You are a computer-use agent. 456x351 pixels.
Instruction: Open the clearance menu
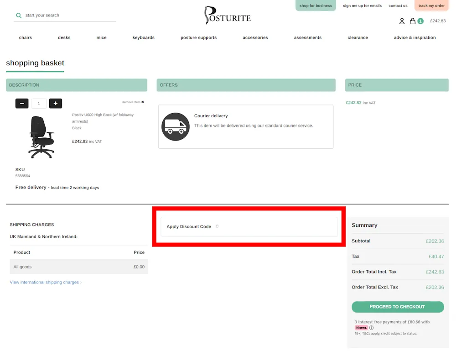pos(358,37)
